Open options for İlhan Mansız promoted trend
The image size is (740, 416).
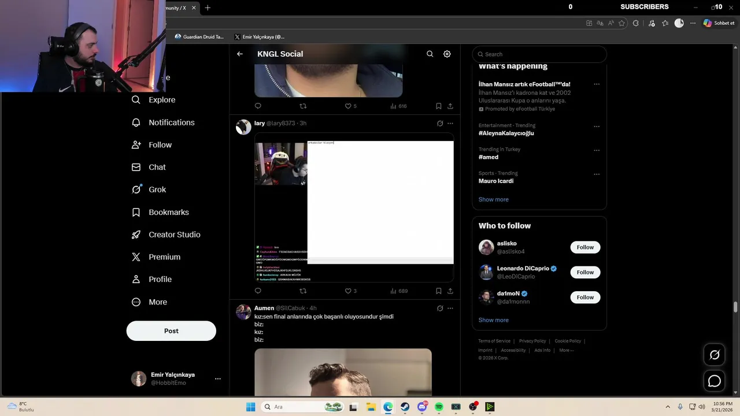click(597, 84)
